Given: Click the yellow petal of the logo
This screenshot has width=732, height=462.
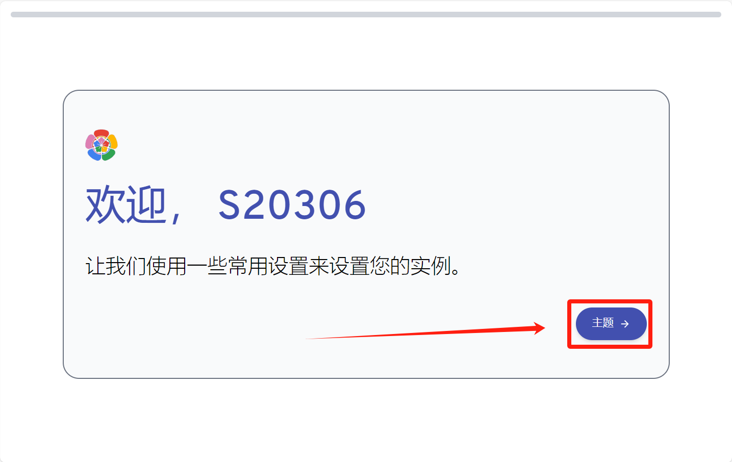Looking at the screenshot, I should coord(113,141).
